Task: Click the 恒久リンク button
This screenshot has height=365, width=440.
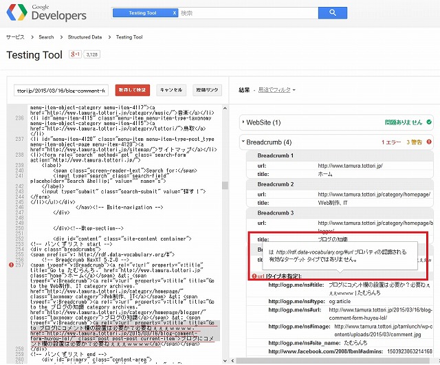Action: tap(207, 90)
